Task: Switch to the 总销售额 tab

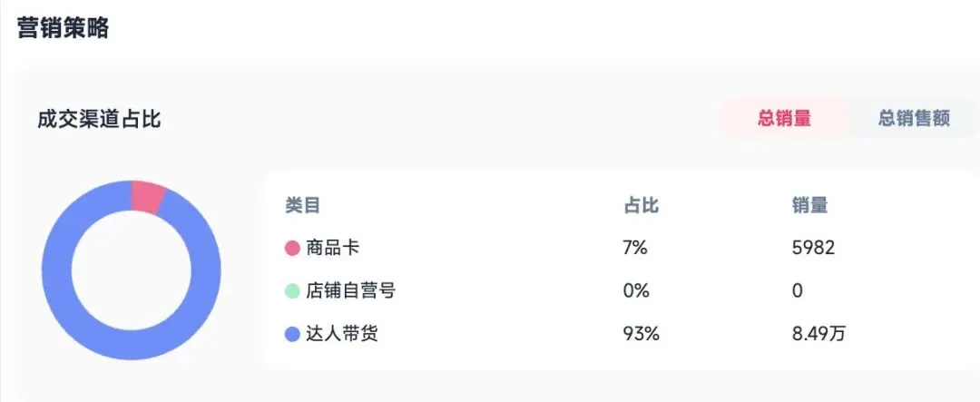Action: click(x=914, y=118)
